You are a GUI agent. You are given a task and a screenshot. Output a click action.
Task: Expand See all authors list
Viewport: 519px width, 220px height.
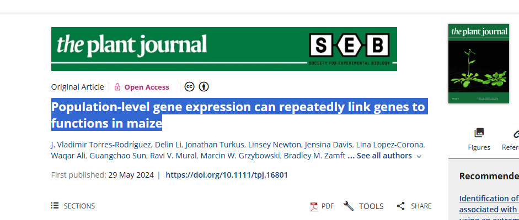[x=384, y=156]
